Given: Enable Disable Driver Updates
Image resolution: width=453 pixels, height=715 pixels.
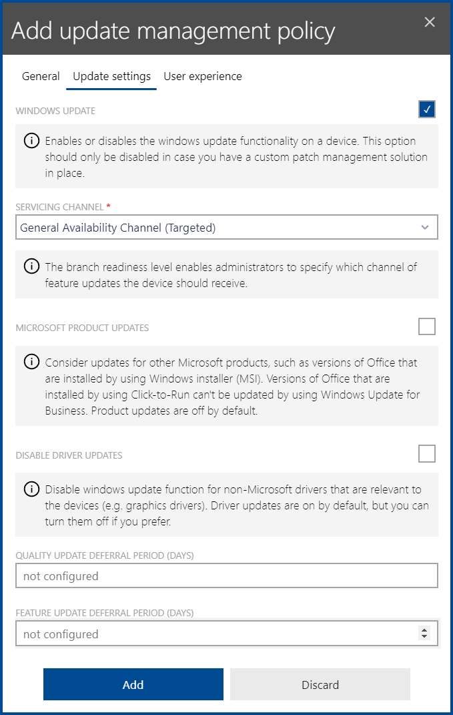Looking at the screenshot, I should pos(427,453).
